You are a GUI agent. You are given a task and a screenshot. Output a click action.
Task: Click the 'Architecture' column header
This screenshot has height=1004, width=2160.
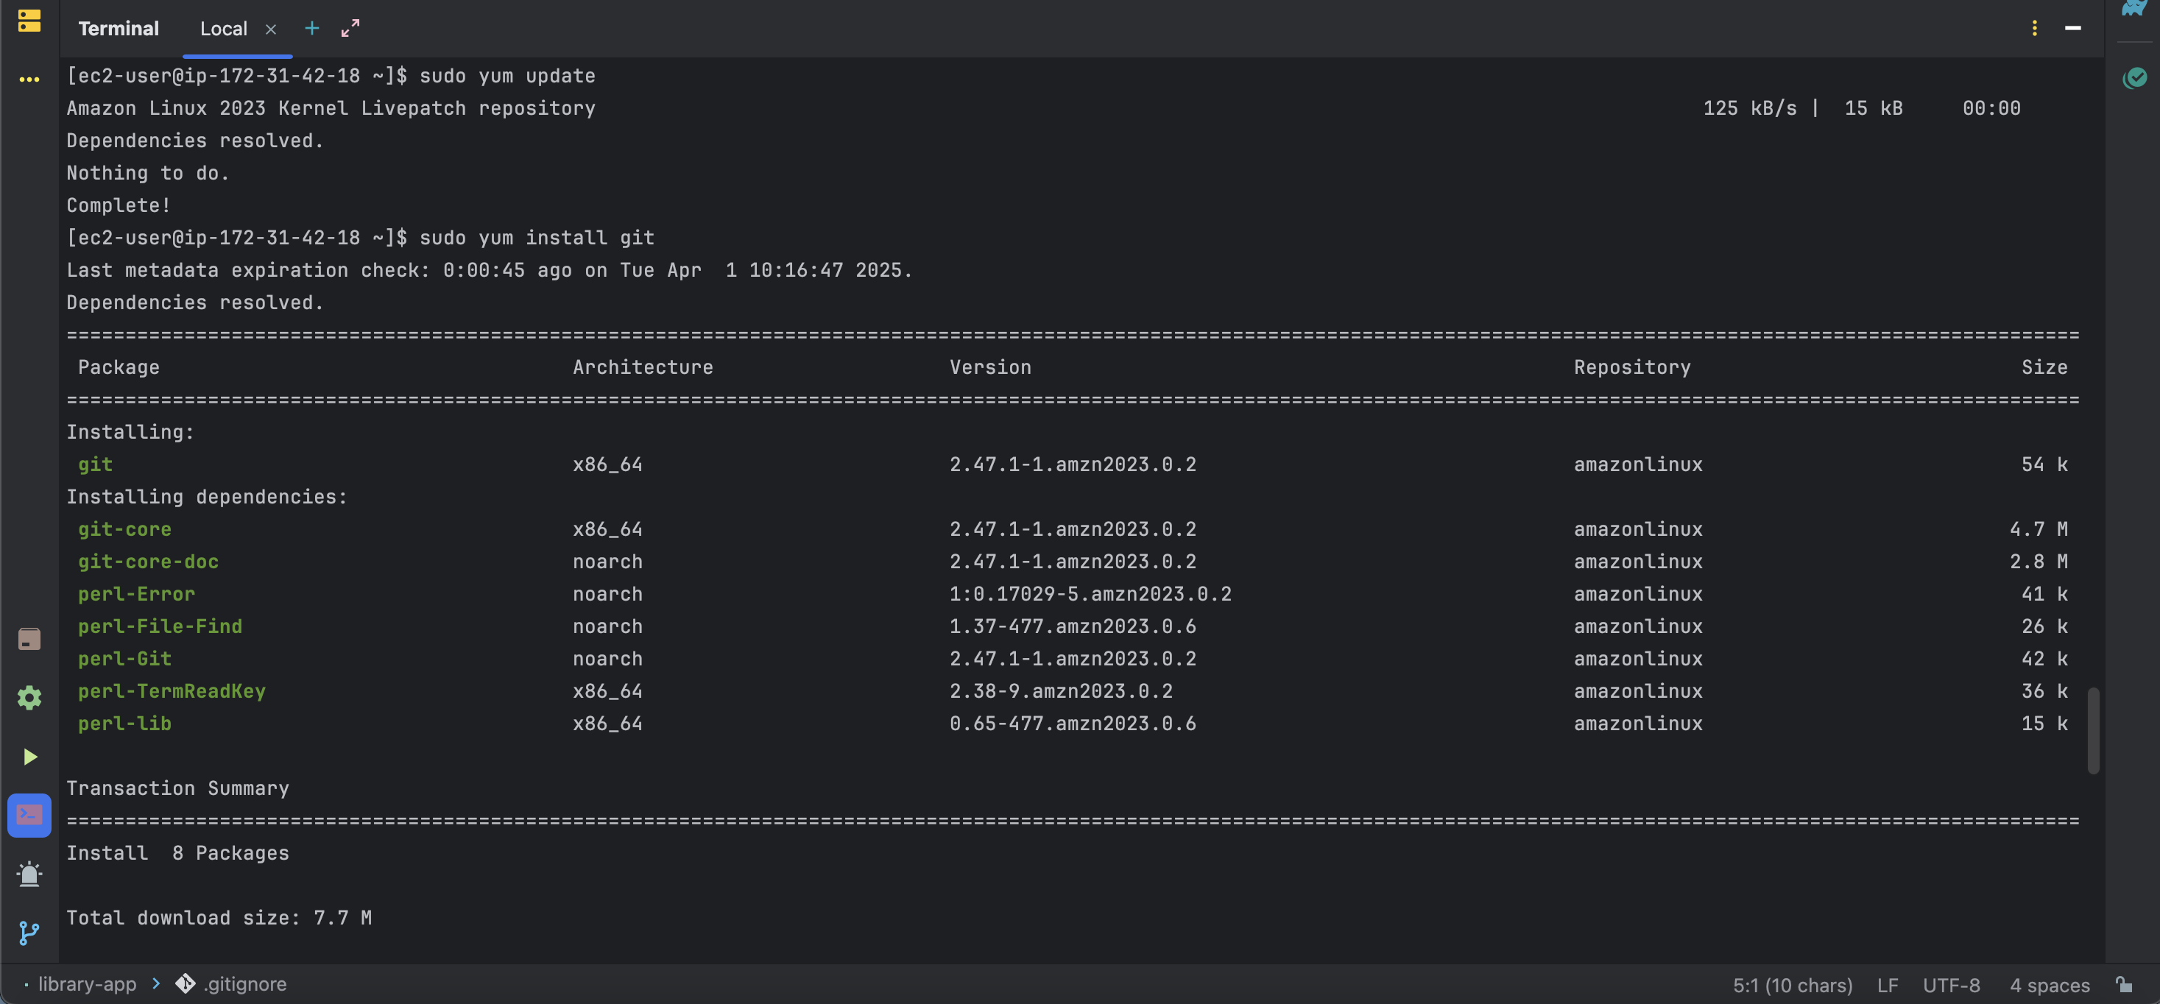643,367
